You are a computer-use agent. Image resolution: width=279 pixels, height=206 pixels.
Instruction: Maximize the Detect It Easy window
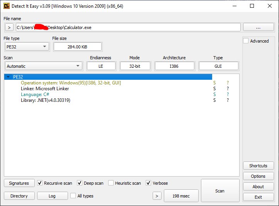[x=252, y=6]
